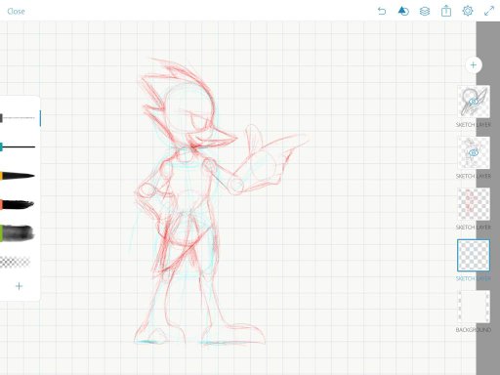The height and width of the screenshot is (375, 500).
Task: Select the green watercolor brush
Action: point(18,233)
